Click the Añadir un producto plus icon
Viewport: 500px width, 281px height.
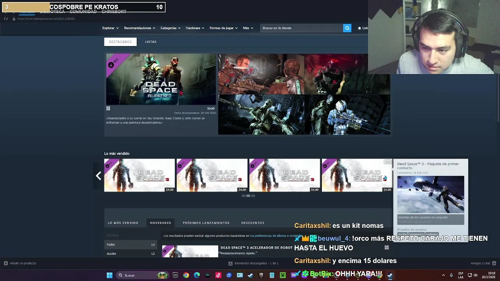5,263
